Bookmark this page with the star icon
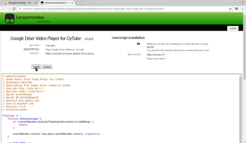This screenshot has height=143, width=246. pyautogui.click(x=230, y=9)
